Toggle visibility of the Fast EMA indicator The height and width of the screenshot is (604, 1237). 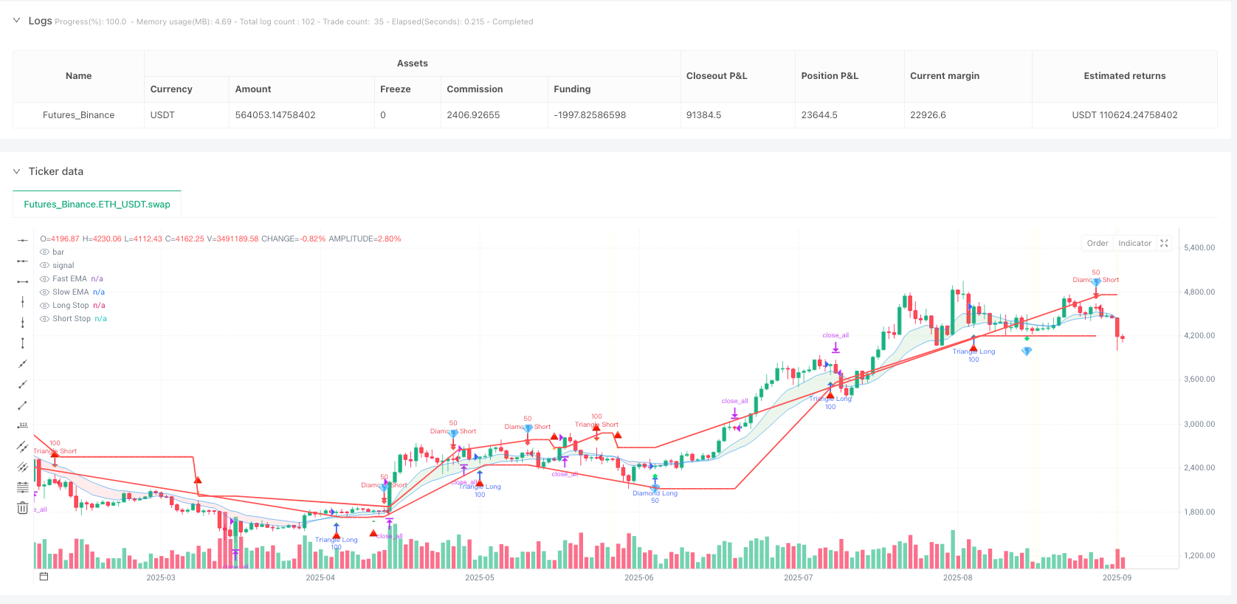(44, 279)
